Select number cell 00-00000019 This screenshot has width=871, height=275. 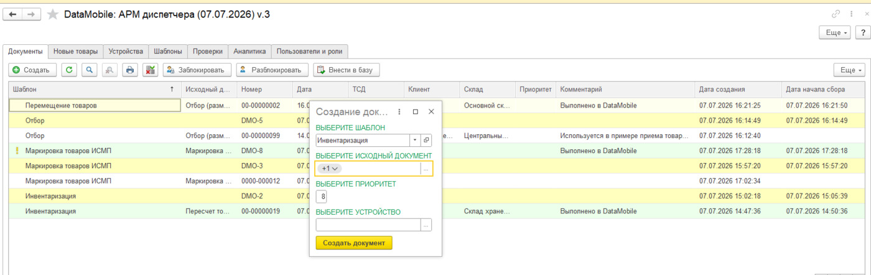(x=264, y=212)
